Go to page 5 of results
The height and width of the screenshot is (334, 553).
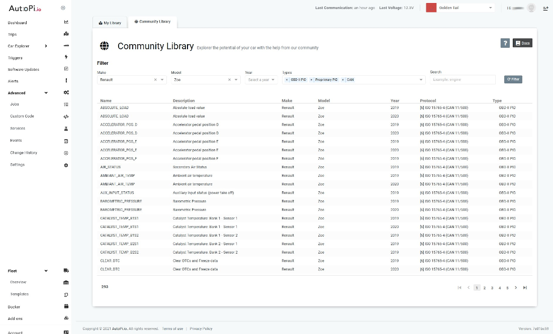pyautogui.click(x=508, y=288)
